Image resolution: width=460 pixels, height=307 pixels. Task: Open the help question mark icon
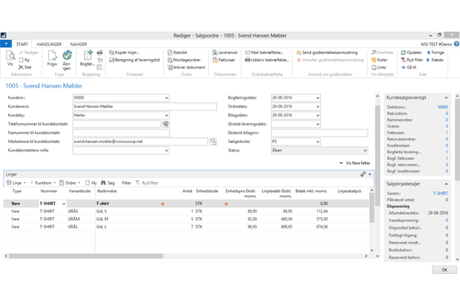(x=457, y=44)
